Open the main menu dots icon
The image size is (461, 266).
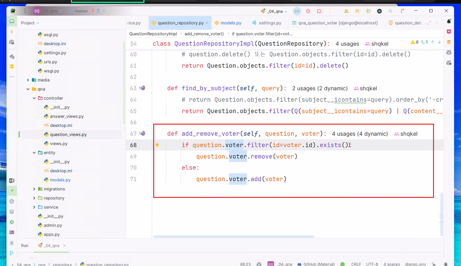click(x=25, y=11)
